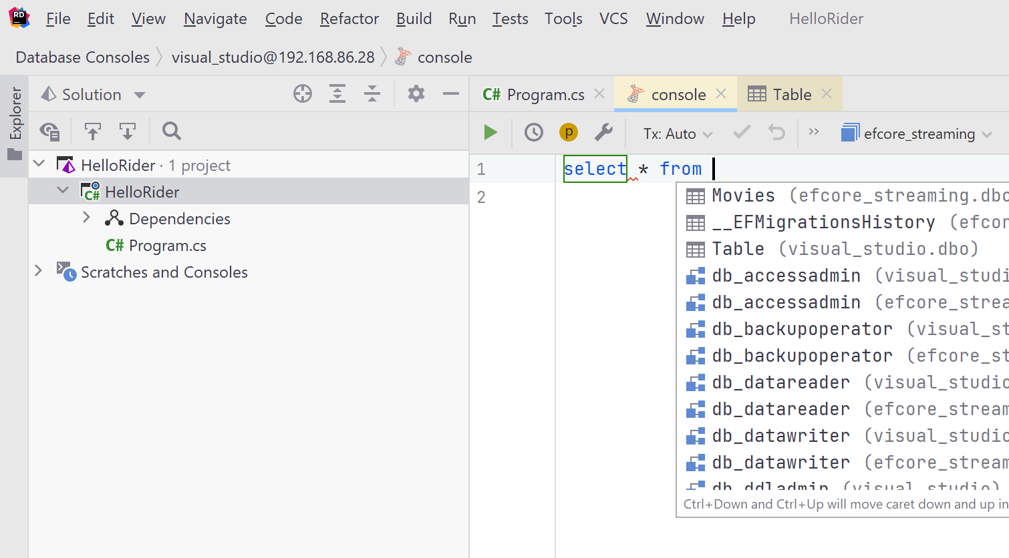Click the Collapse All icon in Solution panel
The width and height of the screenshot is (1009, 558).
tap(372, 94)
